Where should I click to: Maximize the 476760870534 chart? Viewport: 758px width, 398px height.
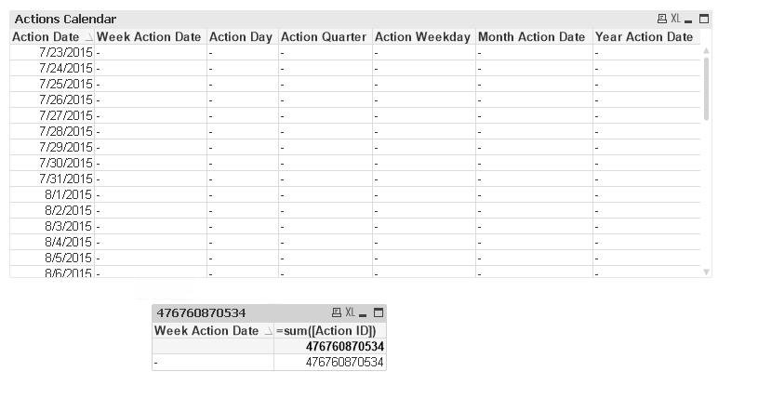379,312
